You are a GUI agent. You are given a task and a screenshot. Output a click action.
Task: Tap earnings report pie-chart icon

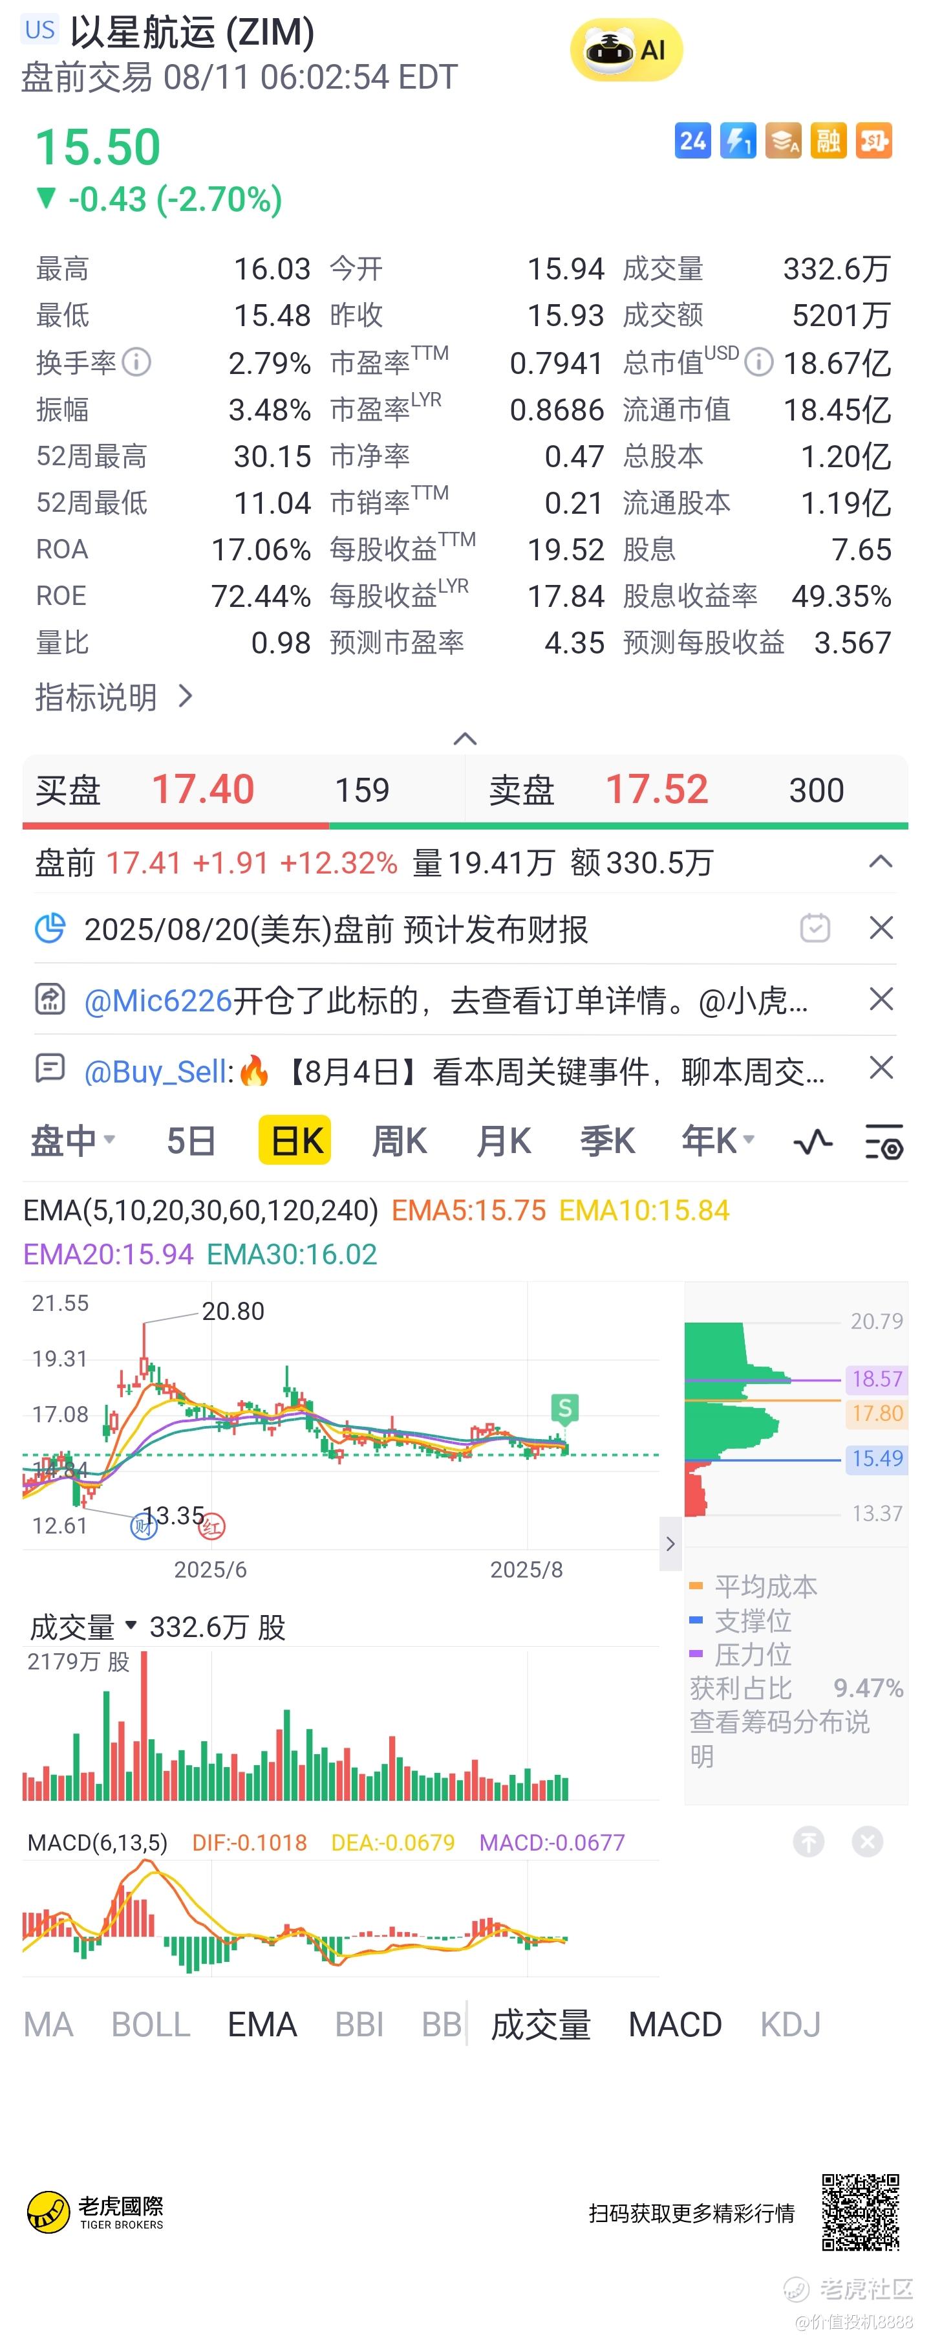point(50,929)
